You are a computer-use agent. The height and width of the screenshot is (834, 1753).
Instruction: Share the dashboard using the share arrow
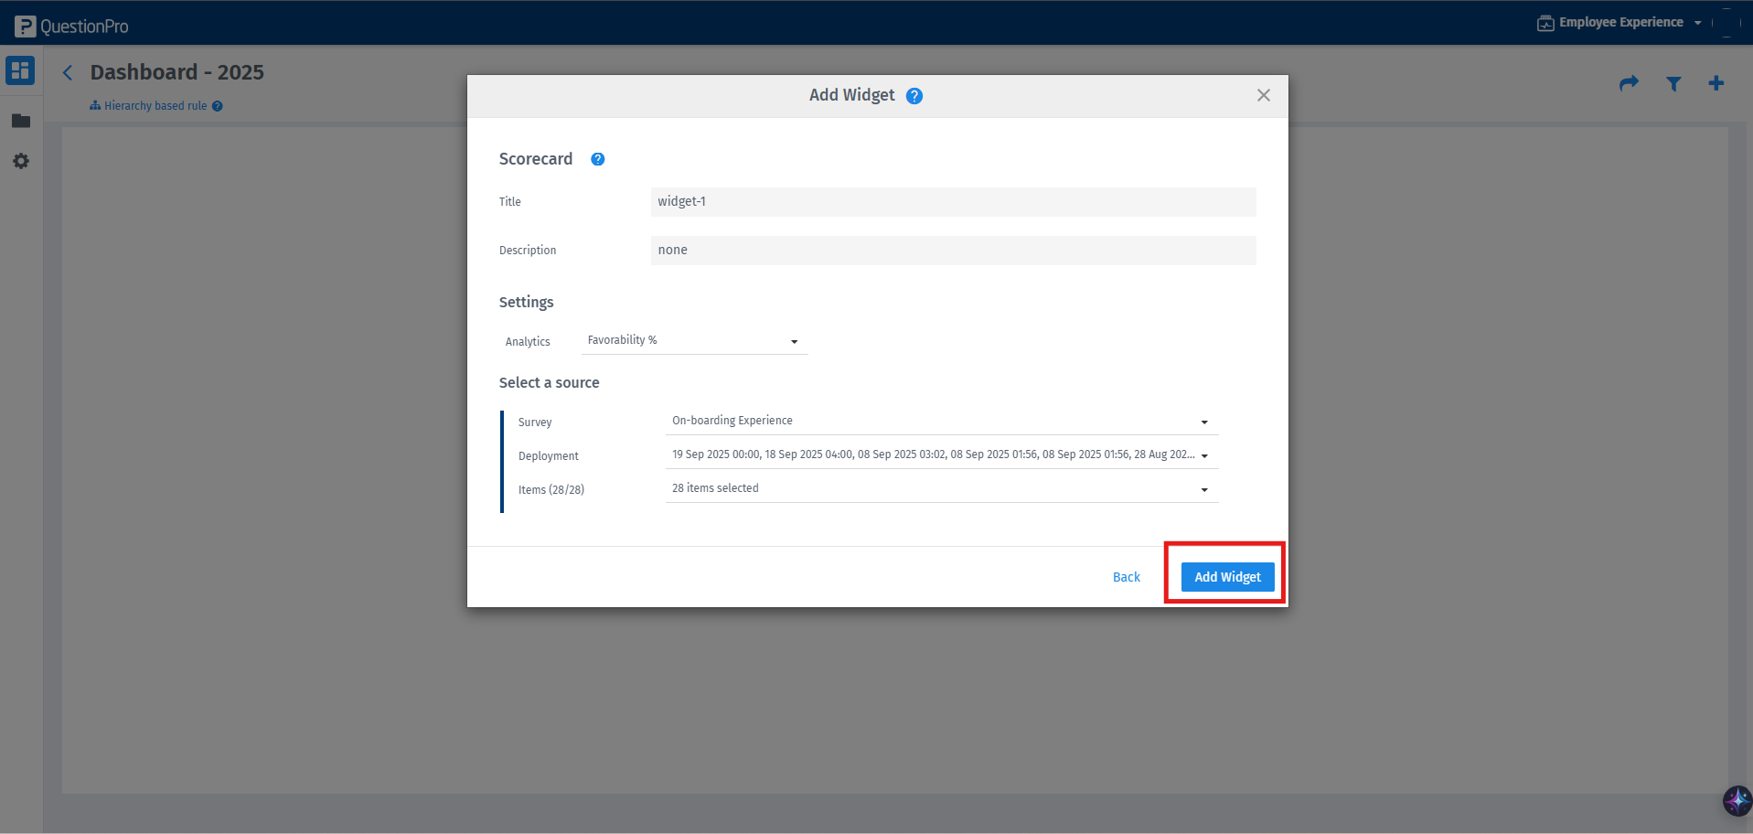(1629, 83)
